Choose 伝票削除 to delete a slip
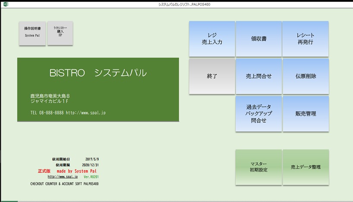Image resolution: width=353 pixels, height=202 pixels. (306, 77)
